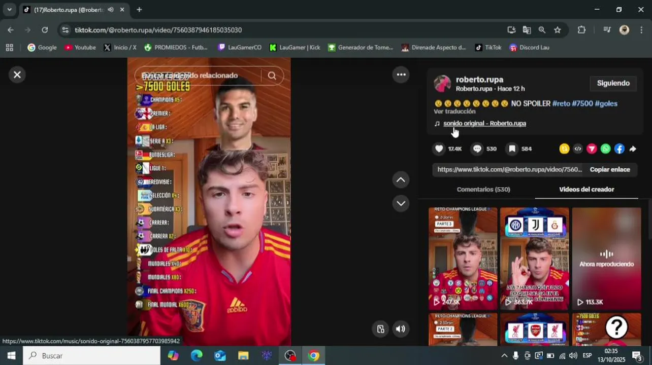Mute the video using the speaker icon
The image size is (652, 365).
401,329
